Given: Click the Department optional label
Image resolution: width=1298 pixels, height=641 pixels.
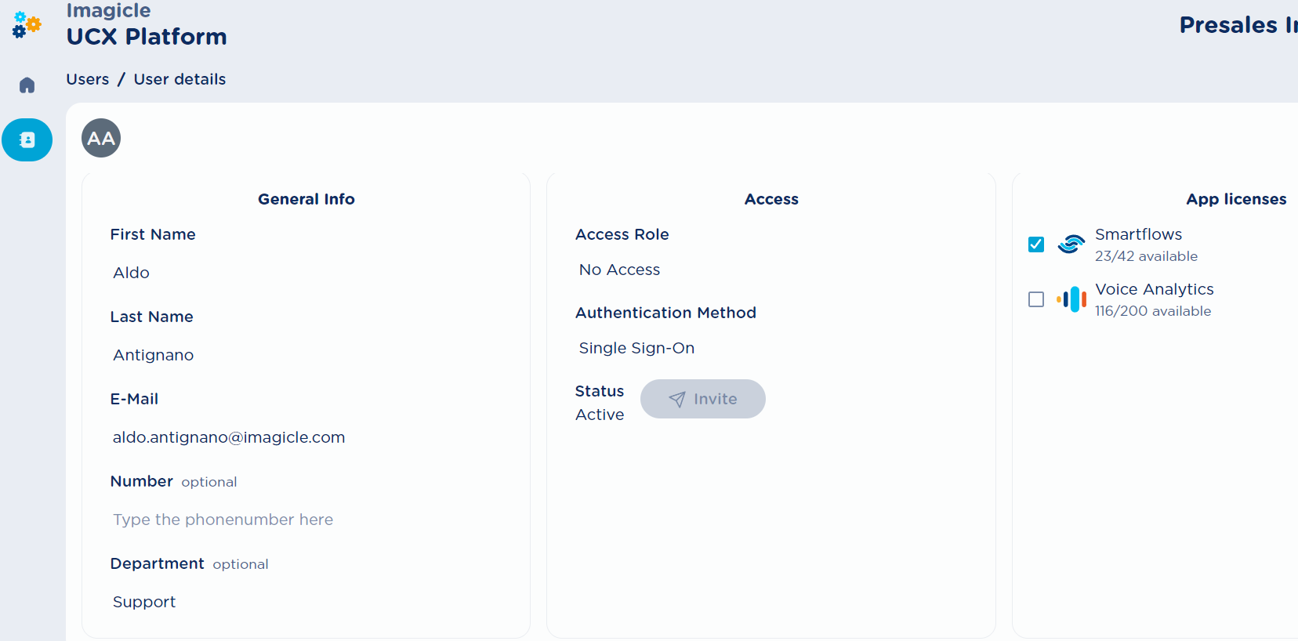Looking at the screenshot, I should point(189,563).
